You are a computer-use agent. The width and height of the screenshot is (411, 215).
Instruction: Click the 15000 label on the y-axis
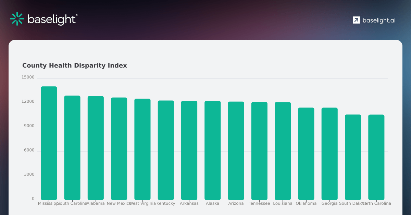pyautogui.click(x=28, y=77)
